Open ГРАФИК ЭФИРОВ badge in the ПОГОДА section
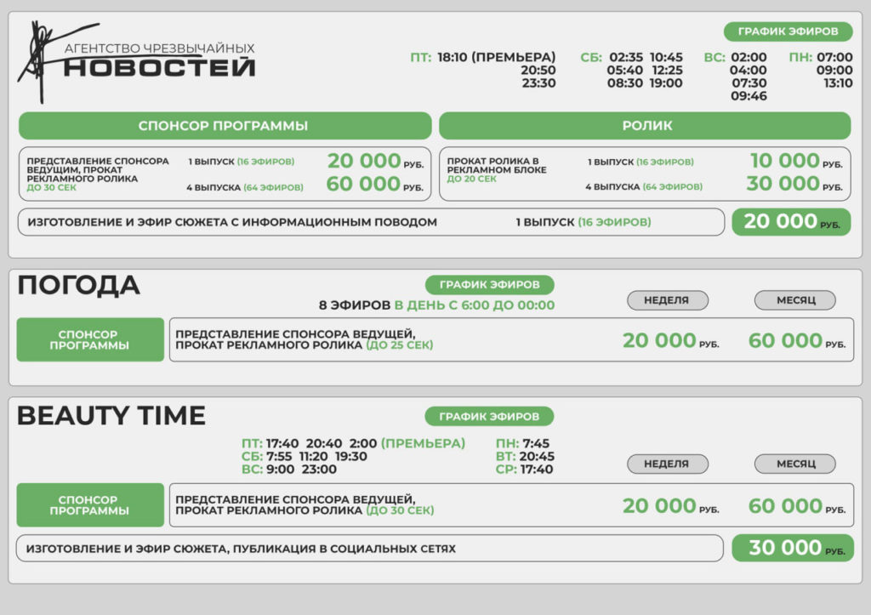Image resolution: width=871 pixels, height=615 pixels. pyautogui.click(x=489, y=285)
